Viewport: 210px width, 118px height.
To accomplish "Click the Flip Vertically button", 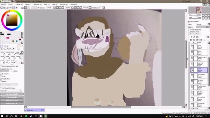I will click(x=12, y=97).
